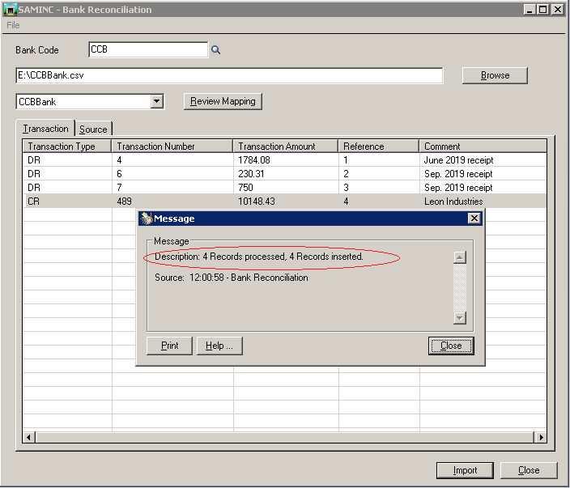The image size is (570, 488).
Task: Click the 'Leon Industries' comment cell
Action: (483, 202)
